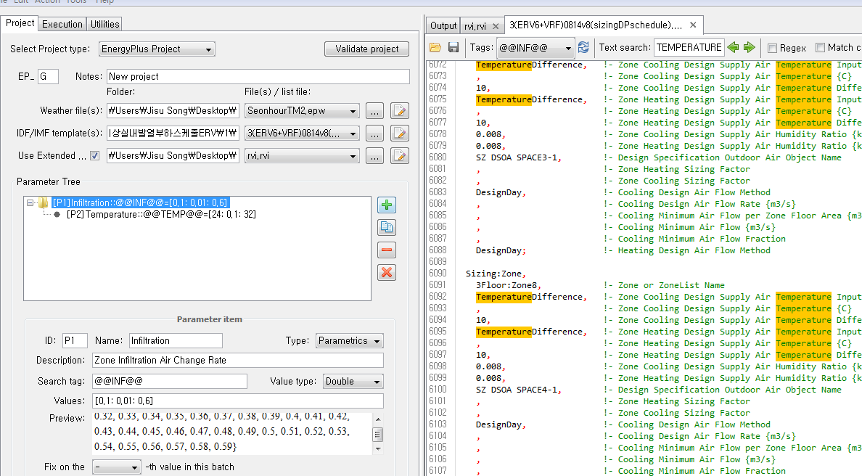Open Select Project type dropdown
Viewport: 862px width, 476px height.
tap(157, 49)
